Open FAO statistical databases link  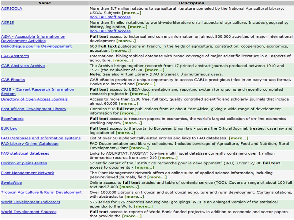pos(25,153)
